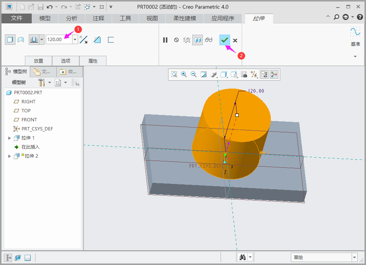This screenshot has width=366, height=265.
Task: Flip the extrude depth direction
Action: coord(83,40)
